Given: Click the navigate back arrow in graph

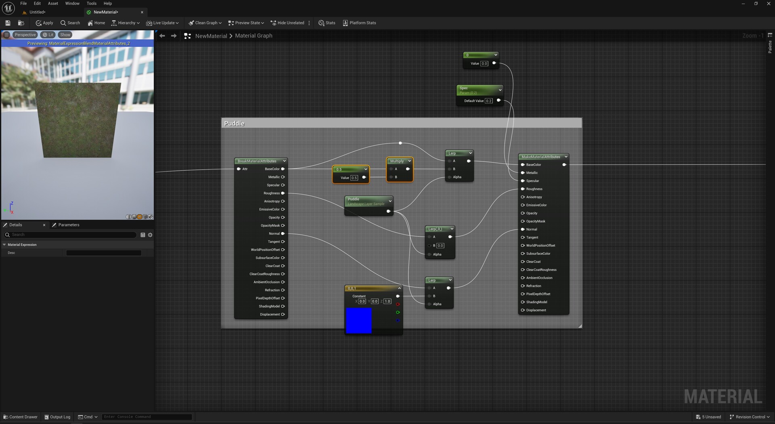Looking at the screenshot, I should tap(162, 36).
